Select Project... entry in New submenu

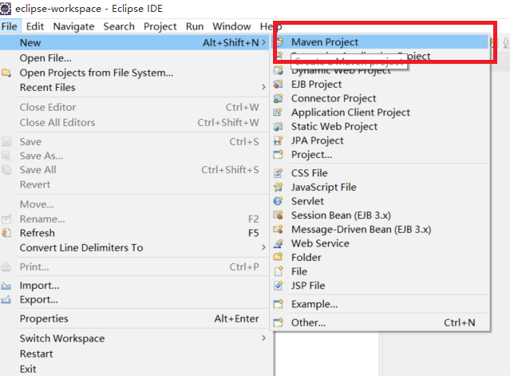click(381, 154)
